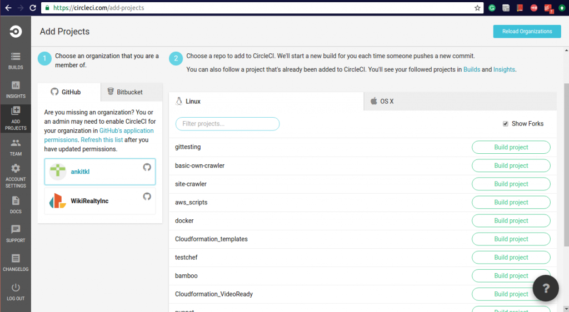Uncheck the Show Forks checkbox

(505, 124)
